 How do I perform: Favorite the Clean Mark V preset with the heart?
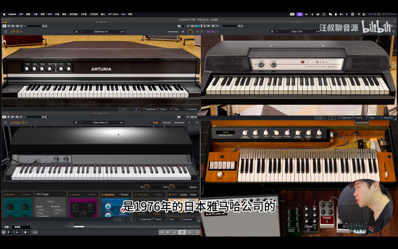click(81, 123)
